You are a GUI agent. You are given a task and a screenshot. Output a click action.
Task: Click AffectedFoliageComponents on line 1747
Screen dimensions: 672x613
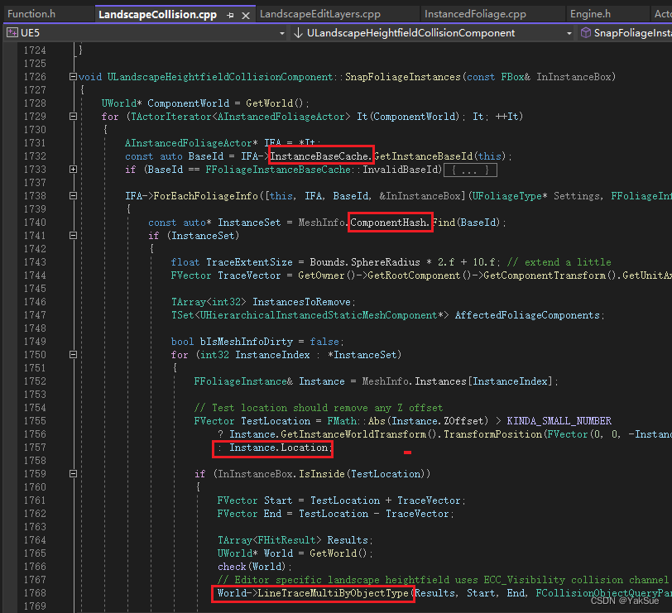(x=527, y=315)
